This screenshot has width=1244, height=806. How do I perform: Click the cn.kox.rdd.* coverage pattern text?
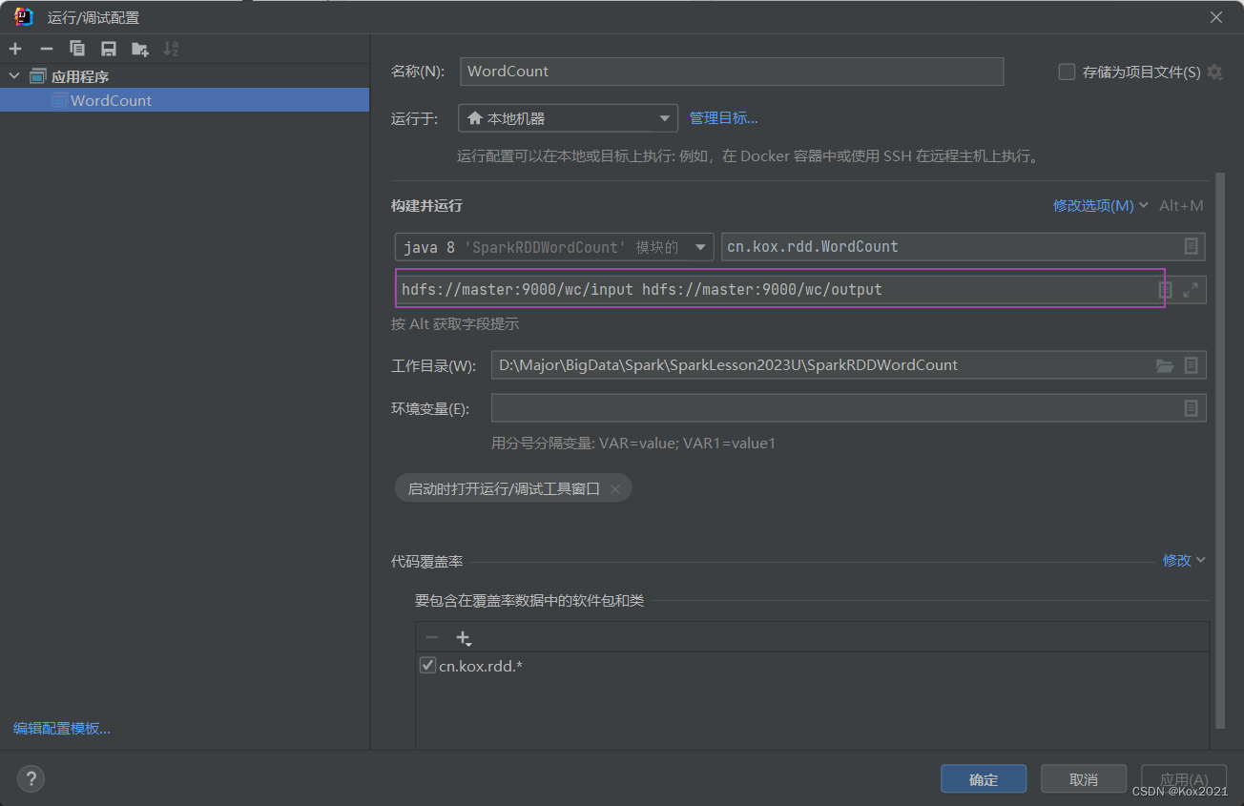coord(481,666)
